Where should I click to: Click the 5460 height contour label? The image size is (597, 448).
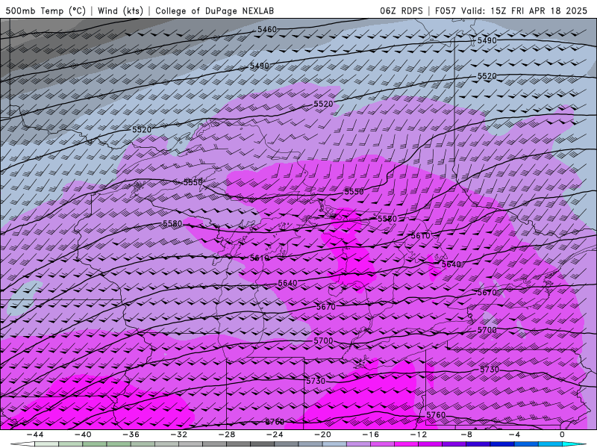[x=267, y=29]
